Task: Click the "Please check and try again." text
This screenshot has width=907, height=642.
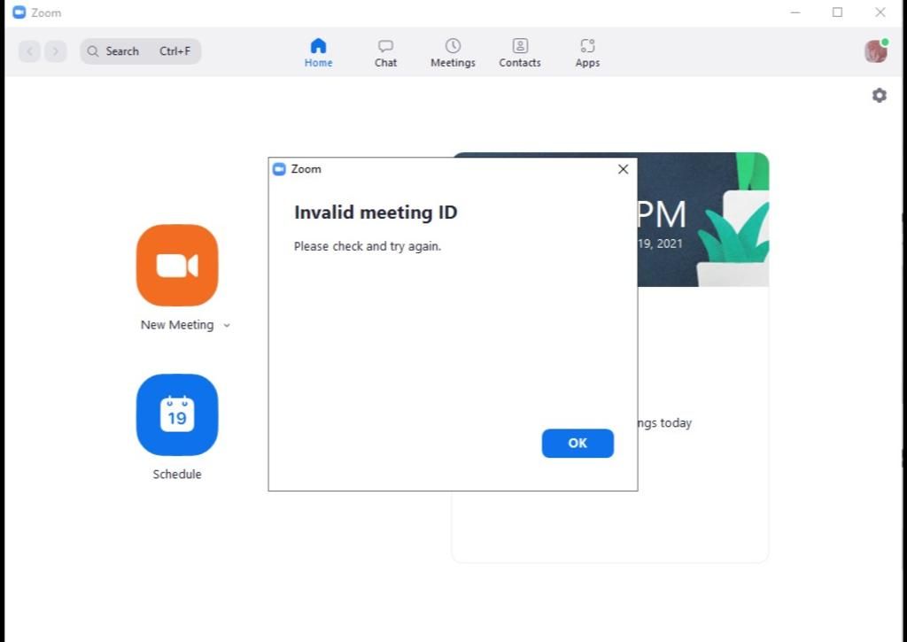Action: click(368, 246)
